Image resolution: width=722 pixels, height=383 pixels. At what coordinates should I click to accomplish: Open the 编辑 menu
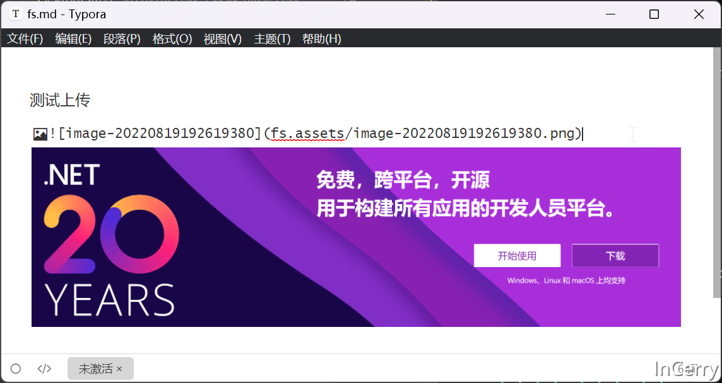73,38
